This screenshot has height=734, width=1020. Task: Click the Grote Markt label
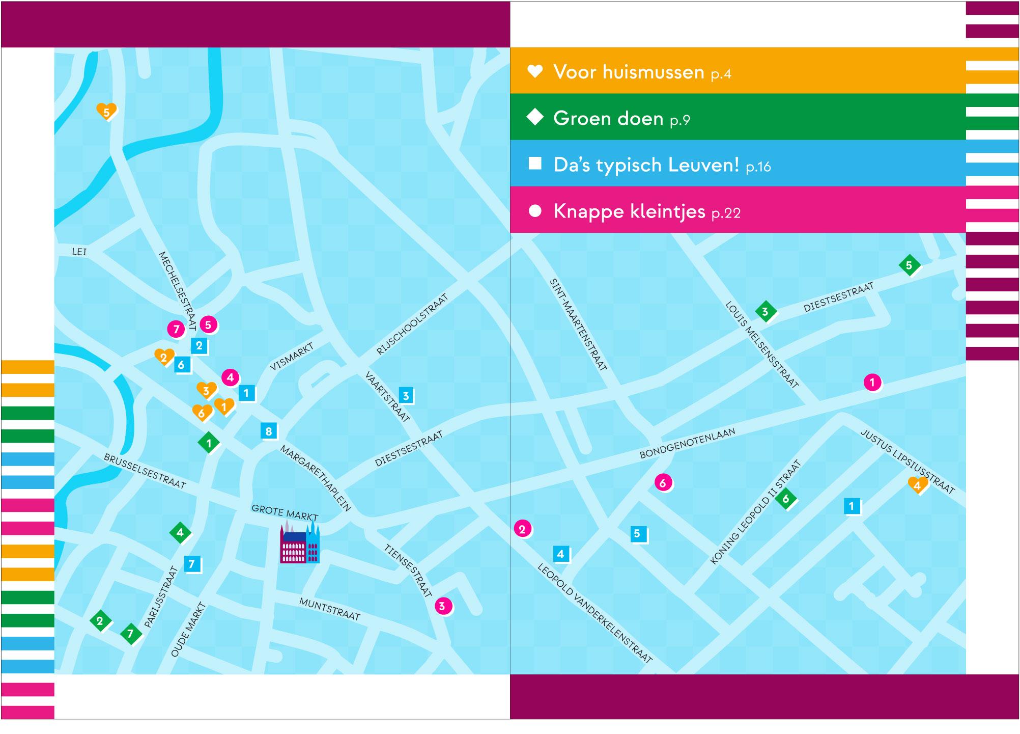point(285,512)
